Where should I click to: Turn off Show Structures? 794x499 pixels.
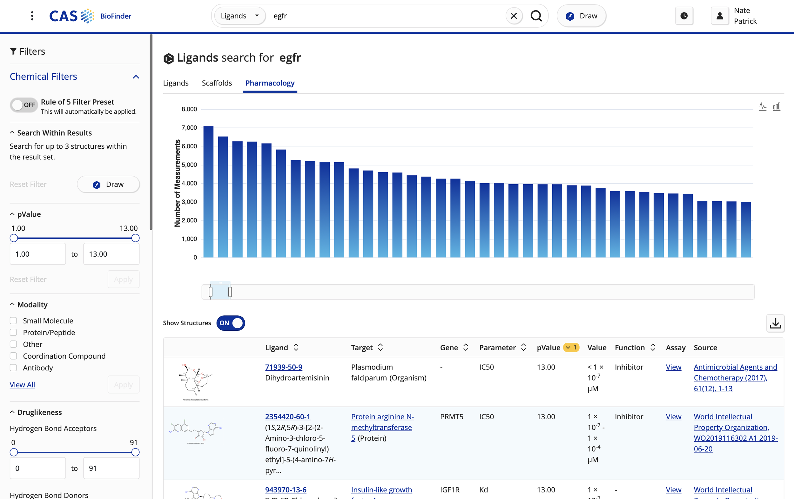pyautogui.click(x=231, y=323)
